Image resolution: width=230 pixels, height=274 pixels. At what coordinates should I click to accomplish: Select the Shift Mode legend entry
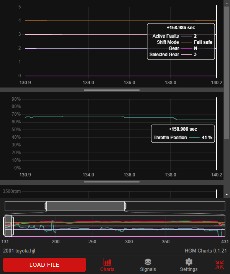168,42
